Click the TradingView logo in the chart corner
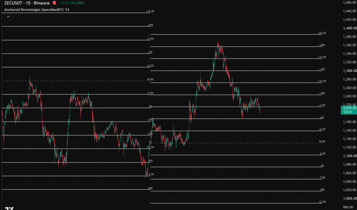The width and height of the screenshot is (357, 210). 9,208
